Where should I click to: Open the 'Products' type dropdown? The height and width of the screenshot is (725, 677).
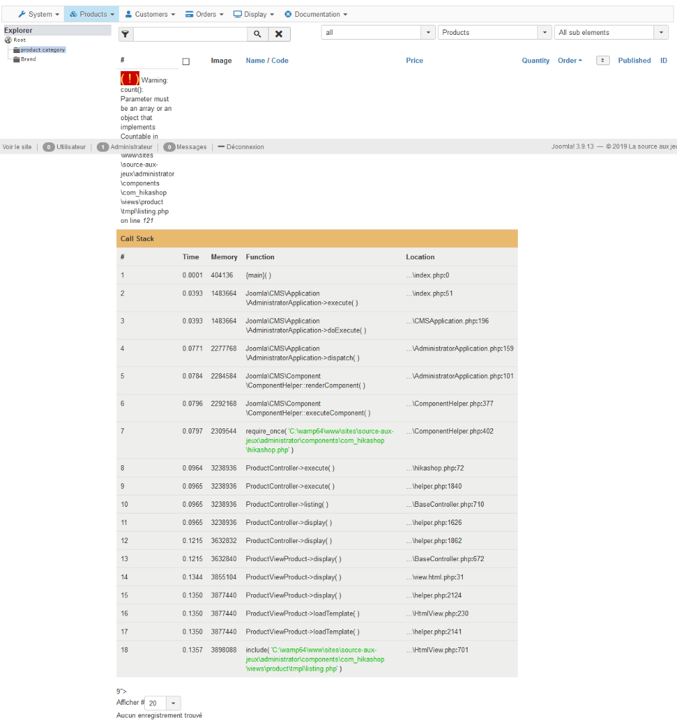[495, 32]
